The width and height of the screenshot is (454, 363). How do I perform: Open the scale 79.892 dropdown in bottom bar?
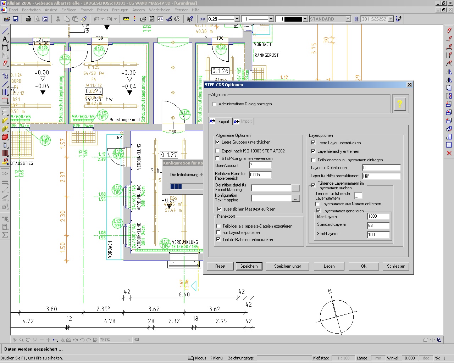[x=129, y=340]
